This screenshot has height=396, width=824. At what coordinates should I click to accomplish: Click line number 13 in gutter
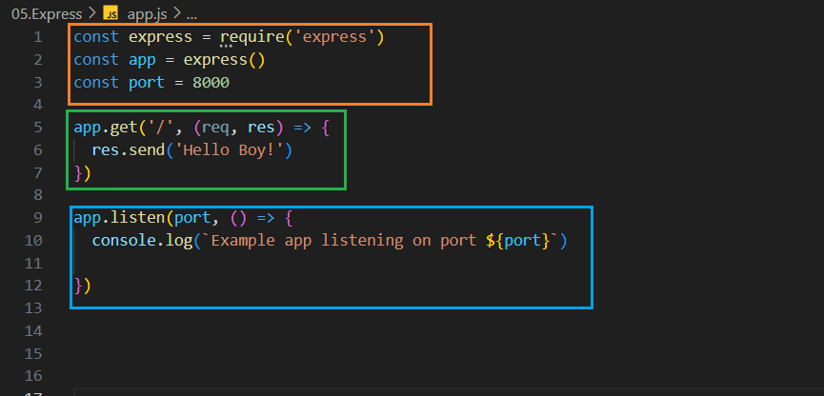click(x=33, y=307)
